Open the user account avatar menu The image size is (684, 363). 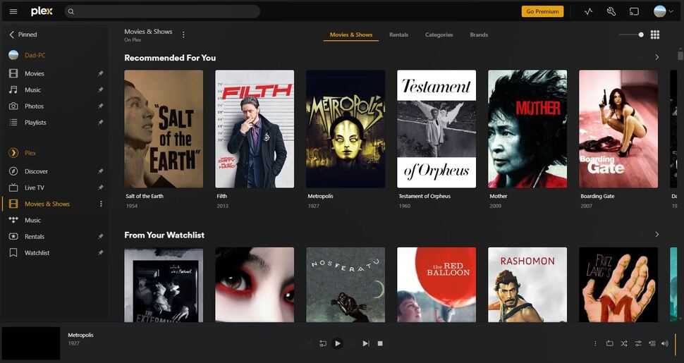[663, 12]
